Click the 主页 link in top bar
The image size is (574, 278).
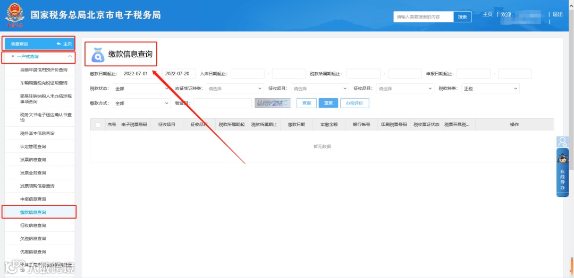[x=487, y=14]
